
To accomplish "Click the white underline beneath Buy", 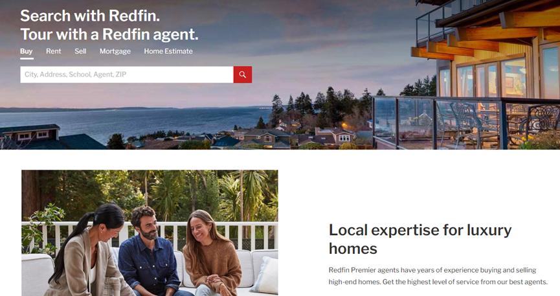I will pos(27,58).
